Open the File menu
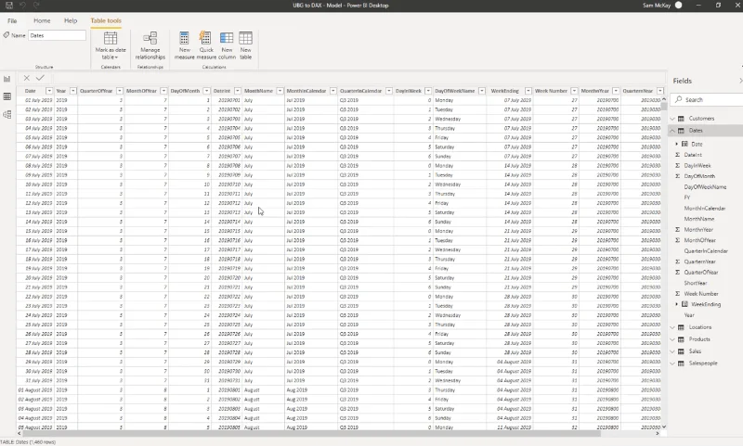743x446 pixels. tap(12, 20)
